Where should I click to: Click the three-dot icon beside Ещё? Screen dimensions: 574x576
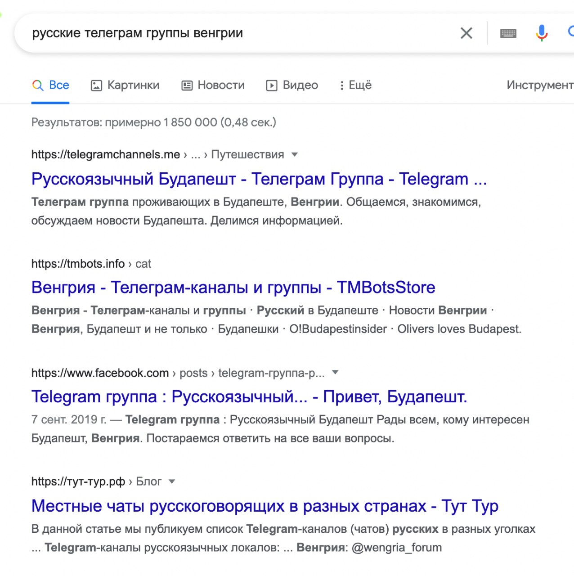pos(342,85)
